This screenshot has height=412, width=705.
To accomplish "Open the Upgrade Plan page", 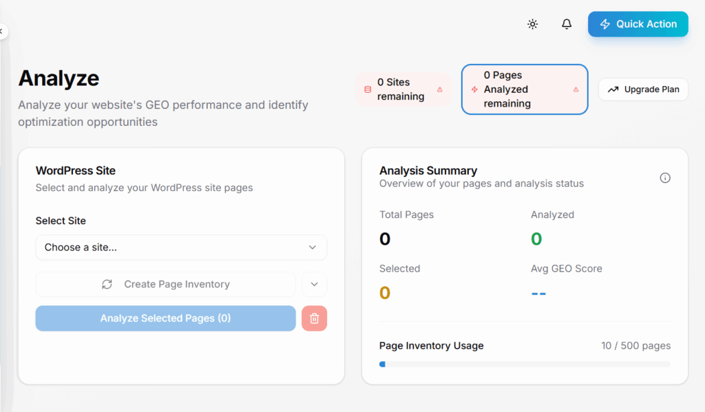I will pos(643,89).
